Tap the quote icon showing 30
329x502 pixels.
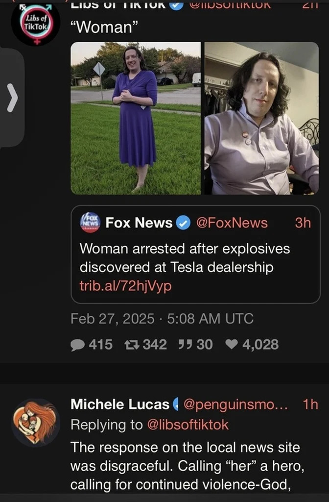tap(184, 345)
